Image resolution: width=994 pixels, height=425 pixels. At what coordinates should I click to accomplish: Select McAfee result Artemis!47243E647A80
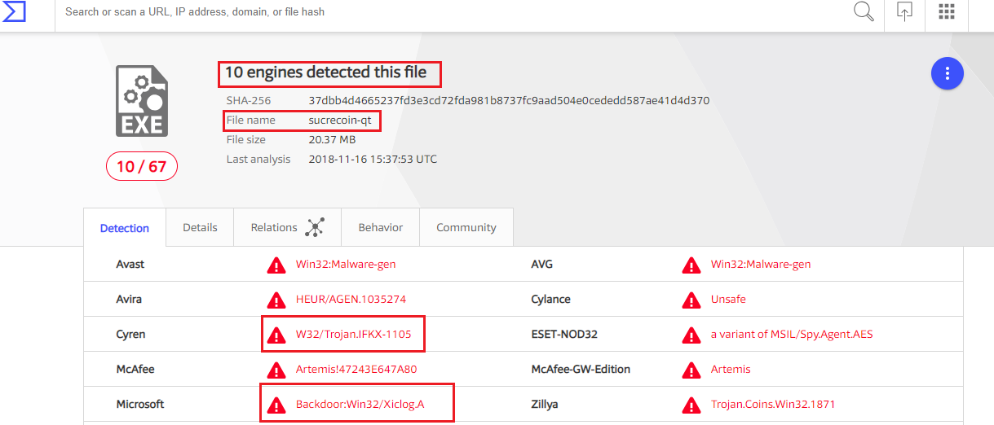pos(356,370)
